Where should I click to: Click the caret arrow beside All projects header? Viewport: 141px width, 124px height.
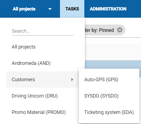[x=50, y=9]
